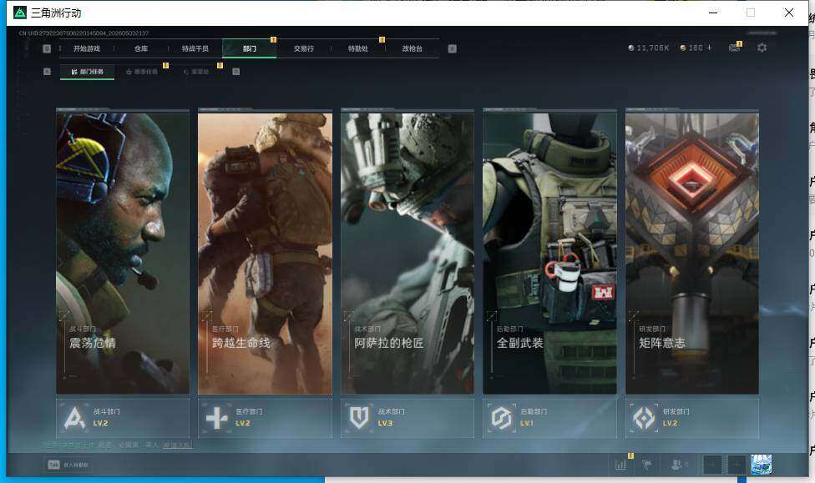Switch to the 仓库 tab

click(141, 49)
